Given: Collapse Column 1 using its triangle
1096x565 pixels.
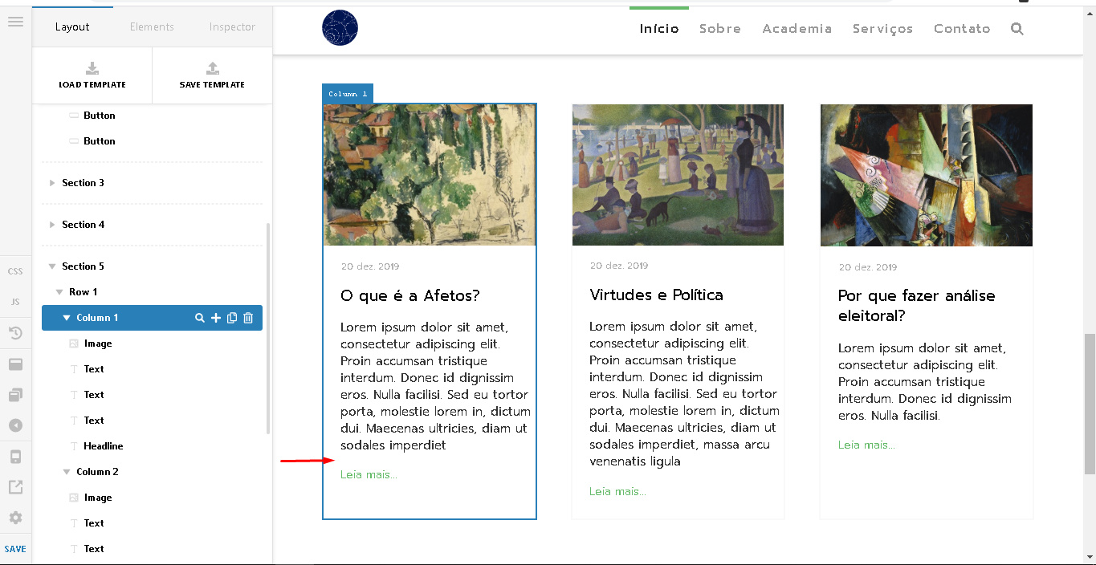Looking at the screenshot, I should (x=67, y=318).
